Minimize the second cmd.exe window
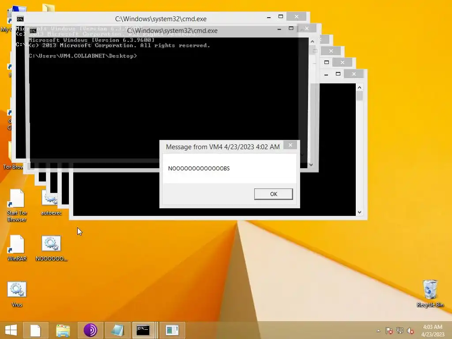 (x=279, y=29)
